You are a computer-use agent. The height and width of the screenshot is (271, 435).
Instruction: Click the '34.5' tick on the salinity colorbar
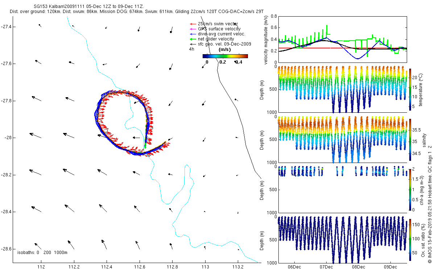[x=417, y=154]
